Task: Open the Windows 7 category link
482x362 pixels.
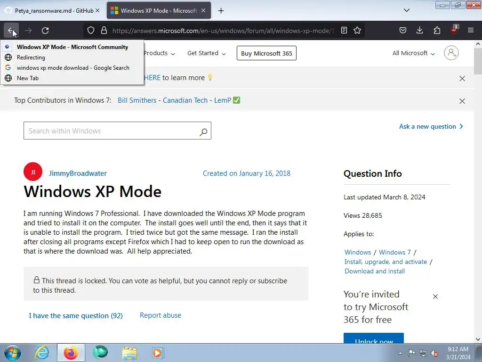Action: pyautogui.click(x=395, y=253)
